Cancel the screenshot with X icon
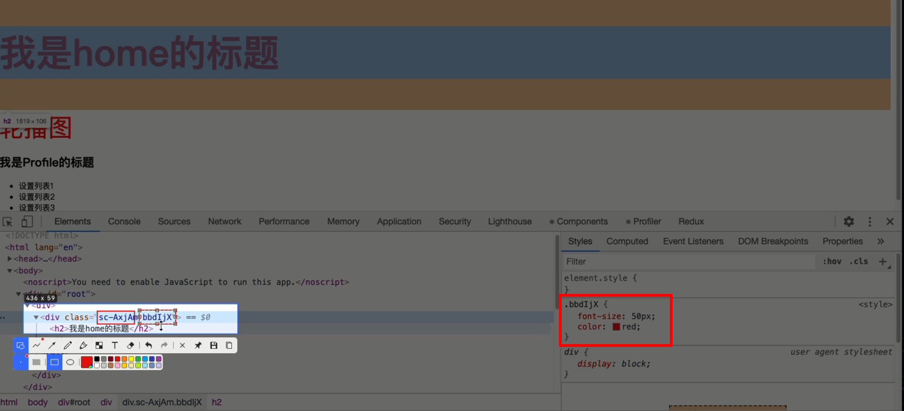This screenshot has height=411, width=904. point(183,346)
